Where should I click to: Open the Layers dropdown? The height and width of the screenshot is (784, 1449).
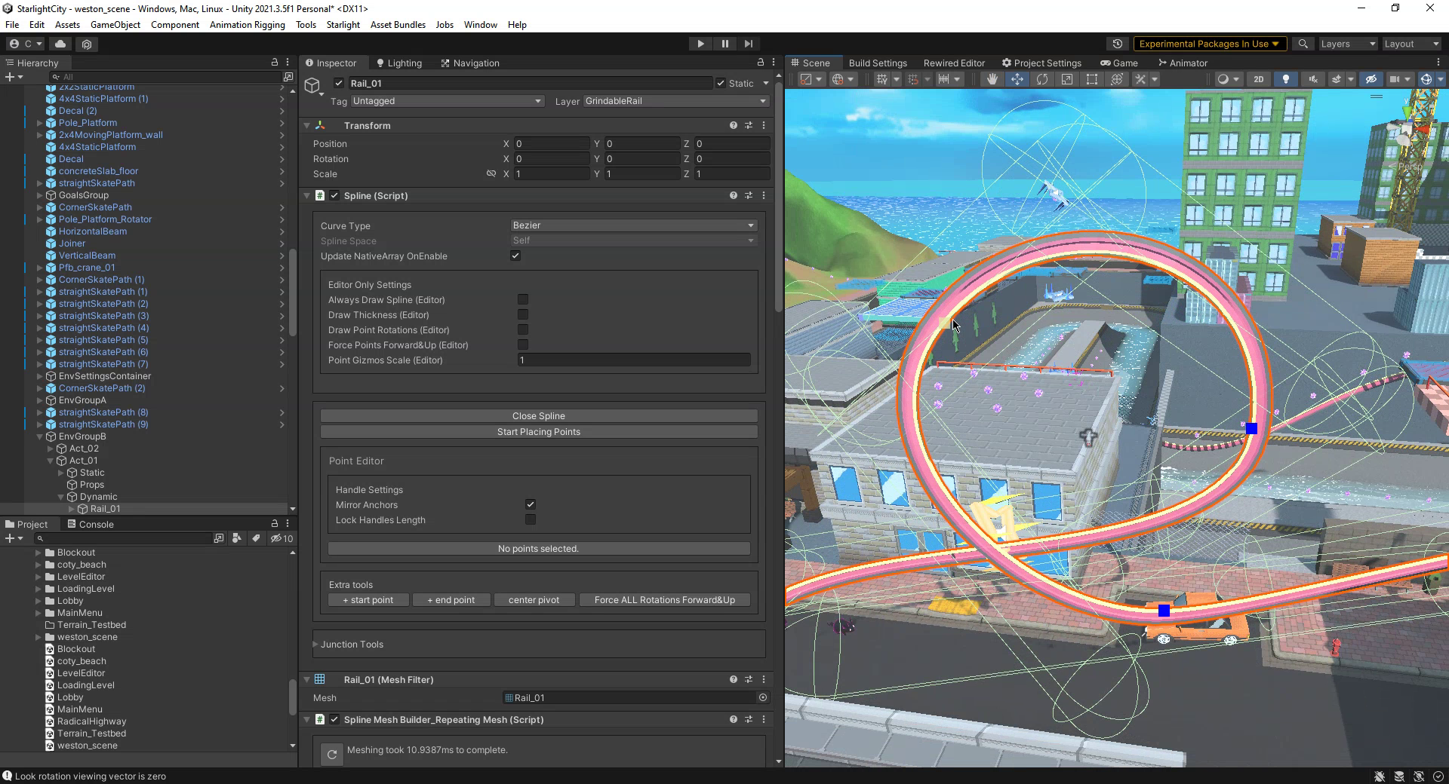[x=1348, y=44]
